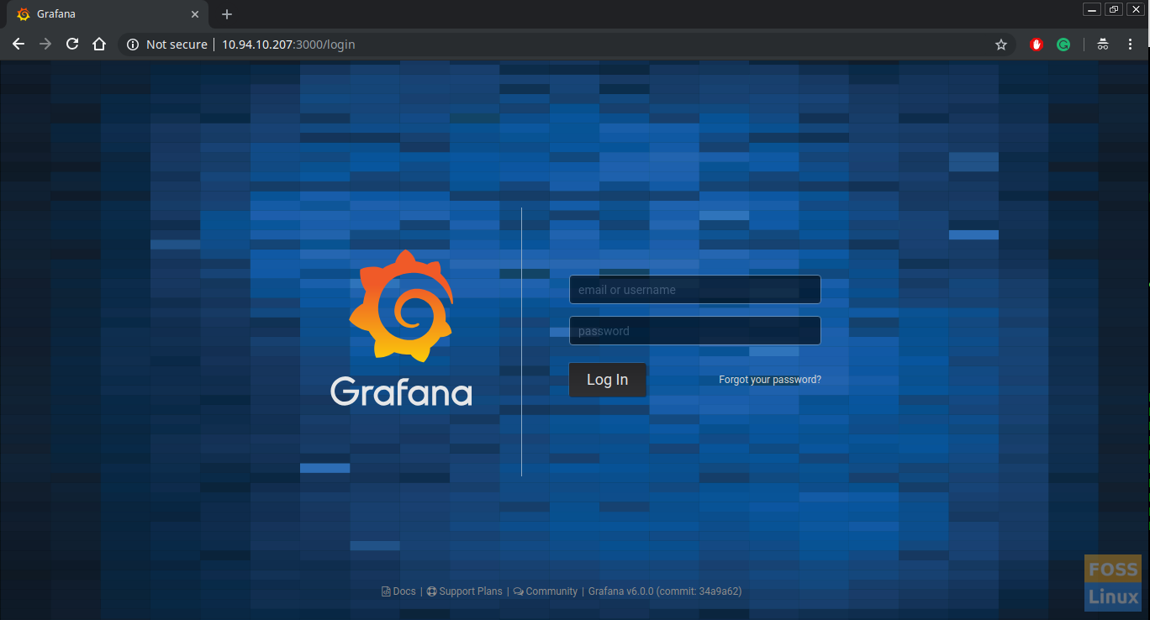This screenshot has width=1150, height=620.
Task: Focus the email or username field
Action: (x=694, y=290)
